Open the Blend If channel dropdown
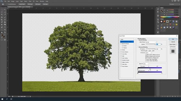 [146, 64]
